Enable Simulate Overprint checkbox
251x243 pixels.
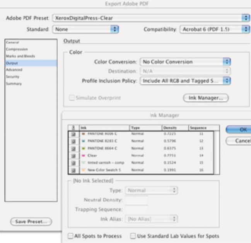click(x=72, y=98)
